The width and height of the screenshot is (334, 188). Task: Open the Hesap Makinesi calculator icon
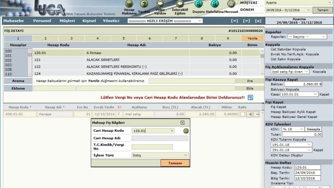(x=129, y=4)
